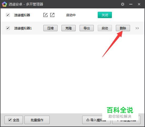This screenshot has height=127, width=145.
Task: Toggle the 全选 select-all checkbox
Action: [x=10, y=120]
